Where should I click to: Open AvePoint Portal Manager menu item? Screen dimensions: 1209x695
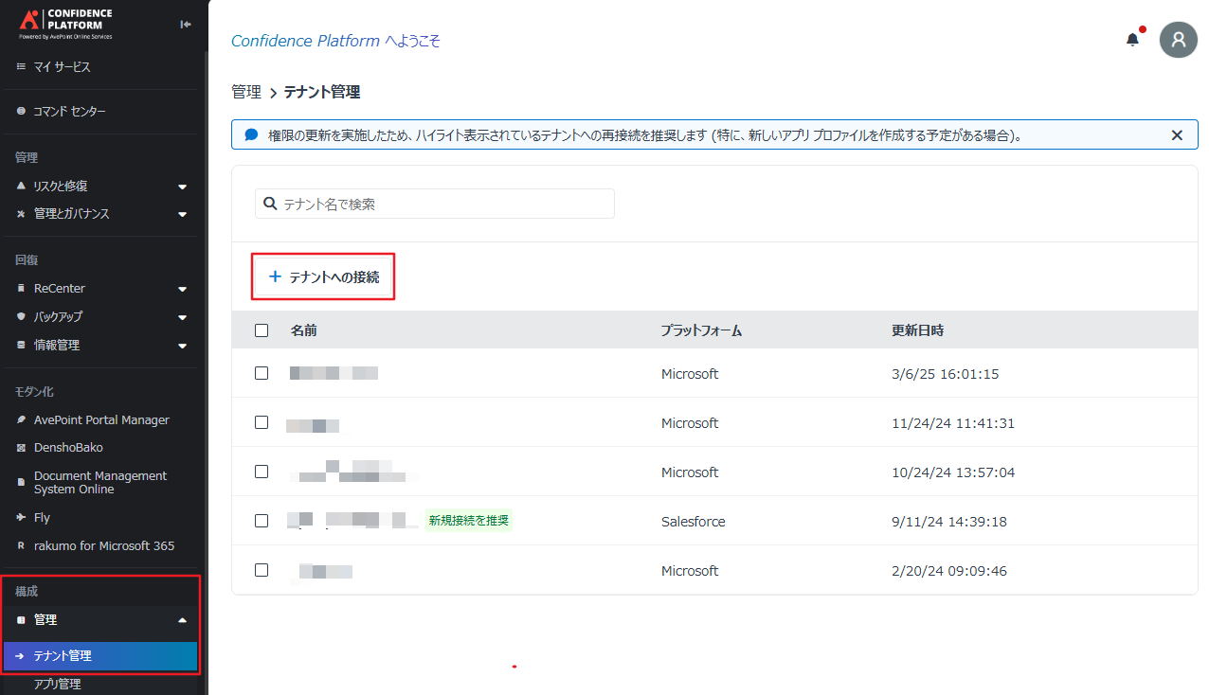[x=102, y=419]
